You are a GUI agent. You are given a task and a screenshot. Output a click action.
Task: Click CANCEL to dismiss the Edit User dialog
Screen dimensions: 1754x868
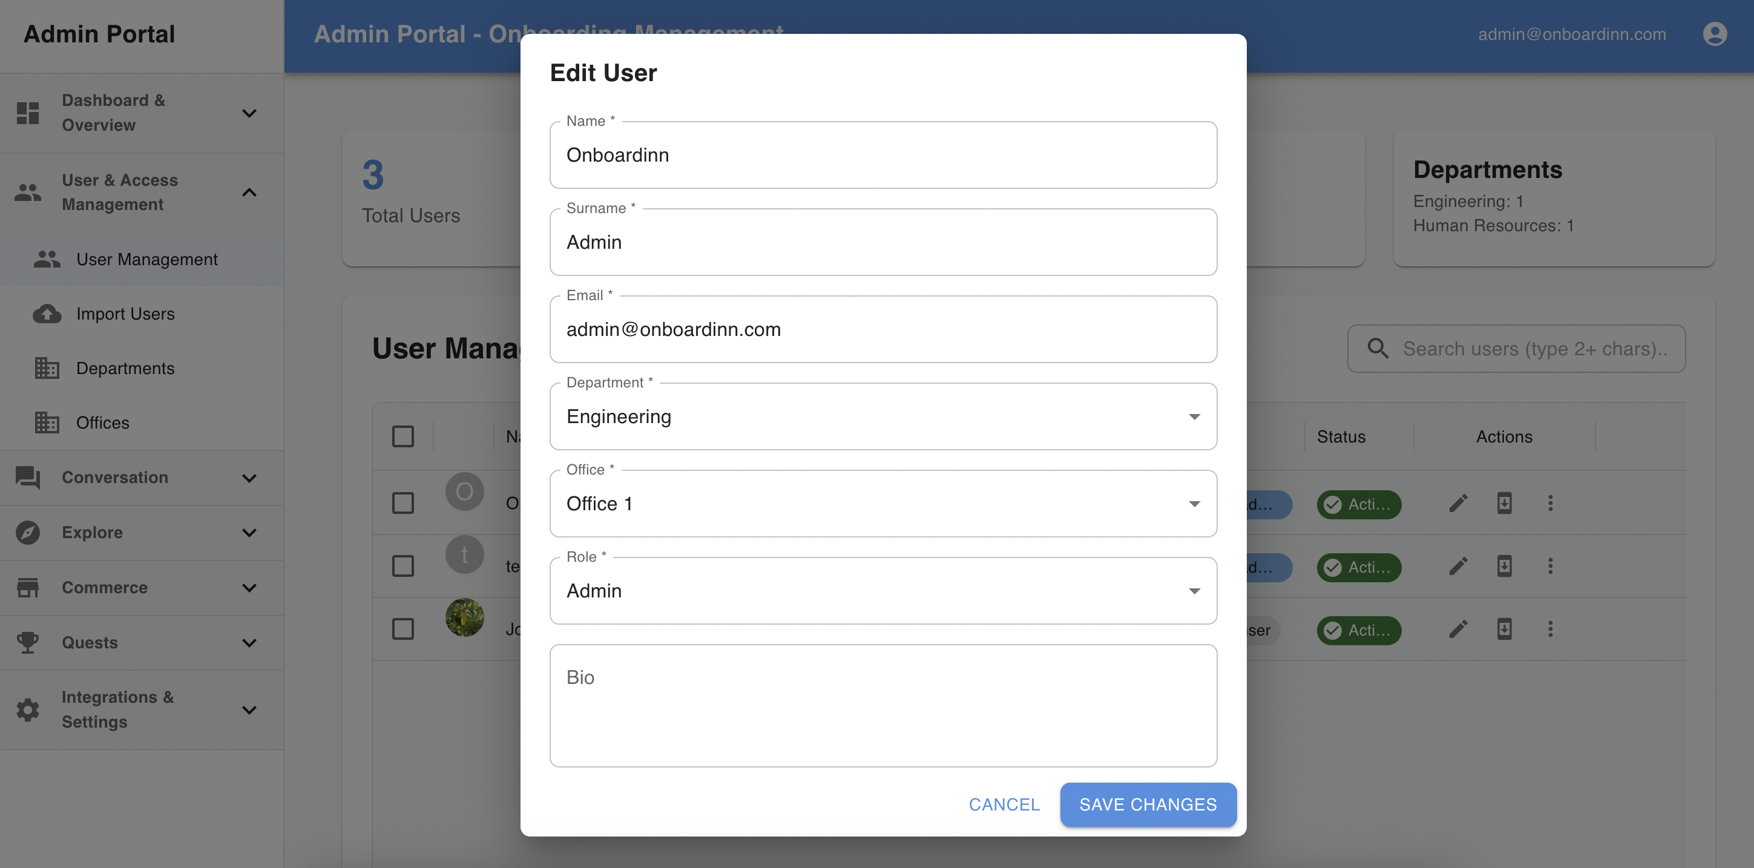(x=1003, y=804)
